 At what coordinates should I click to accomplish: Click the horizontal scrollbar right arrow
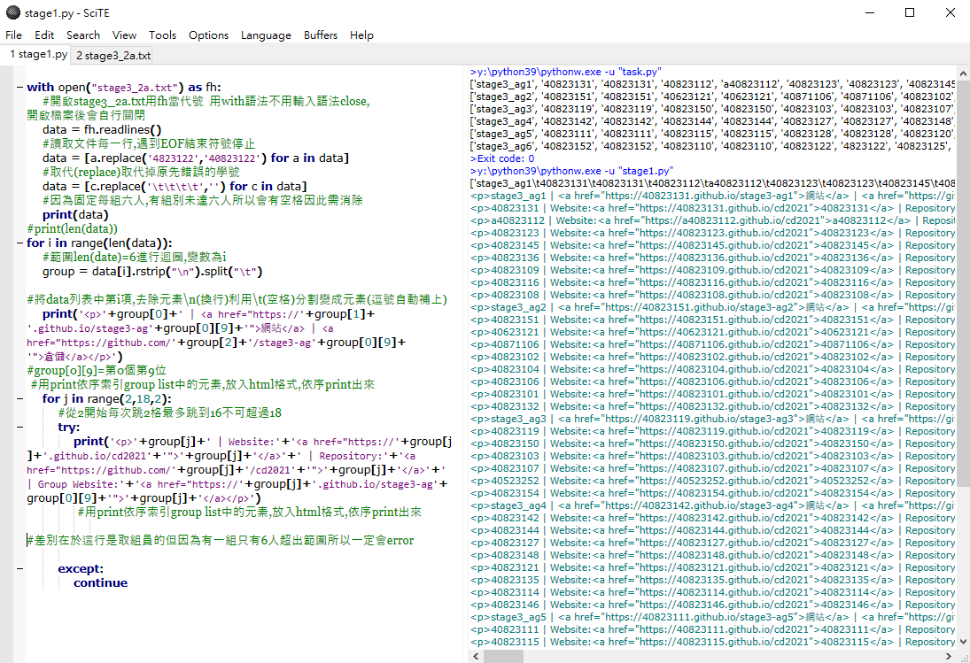[x=949, y=656]
